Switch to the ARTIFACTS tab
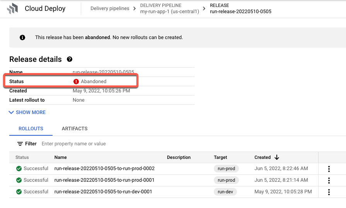 [75, 129]
